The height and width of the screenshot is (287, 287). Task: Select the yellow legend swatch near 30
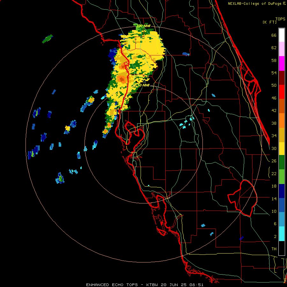[282, 149]
